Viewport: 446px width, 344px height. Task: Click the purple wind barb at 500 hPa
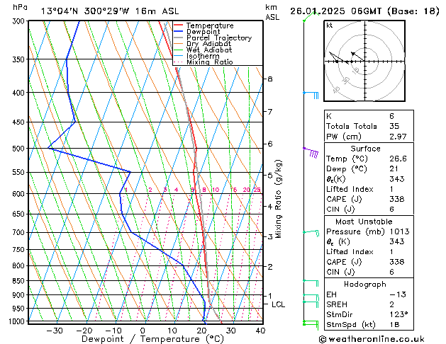[311, 152]
